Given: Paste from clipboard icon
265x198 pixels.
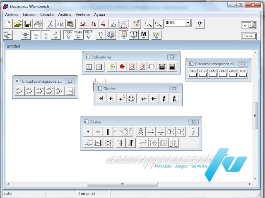Looking at the screenshot, I should coord(70,24).
